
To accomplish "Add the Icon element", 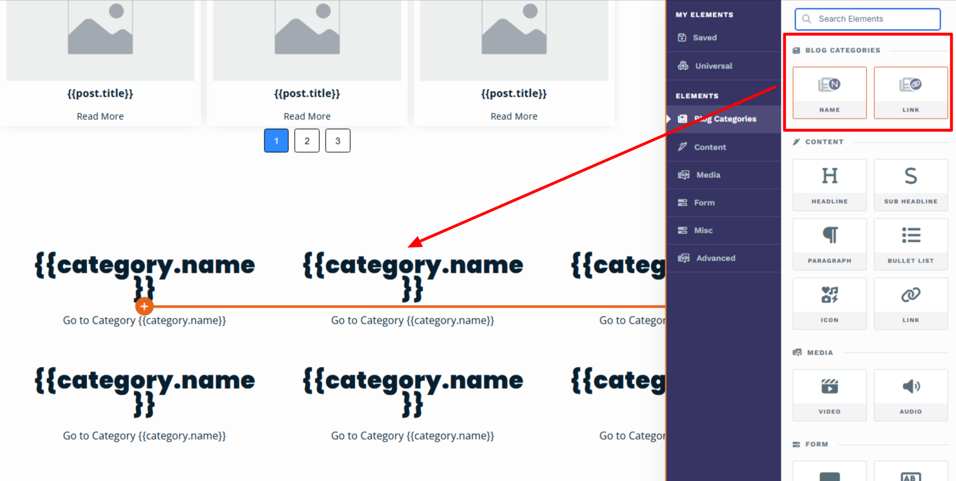I will [830, 304].
